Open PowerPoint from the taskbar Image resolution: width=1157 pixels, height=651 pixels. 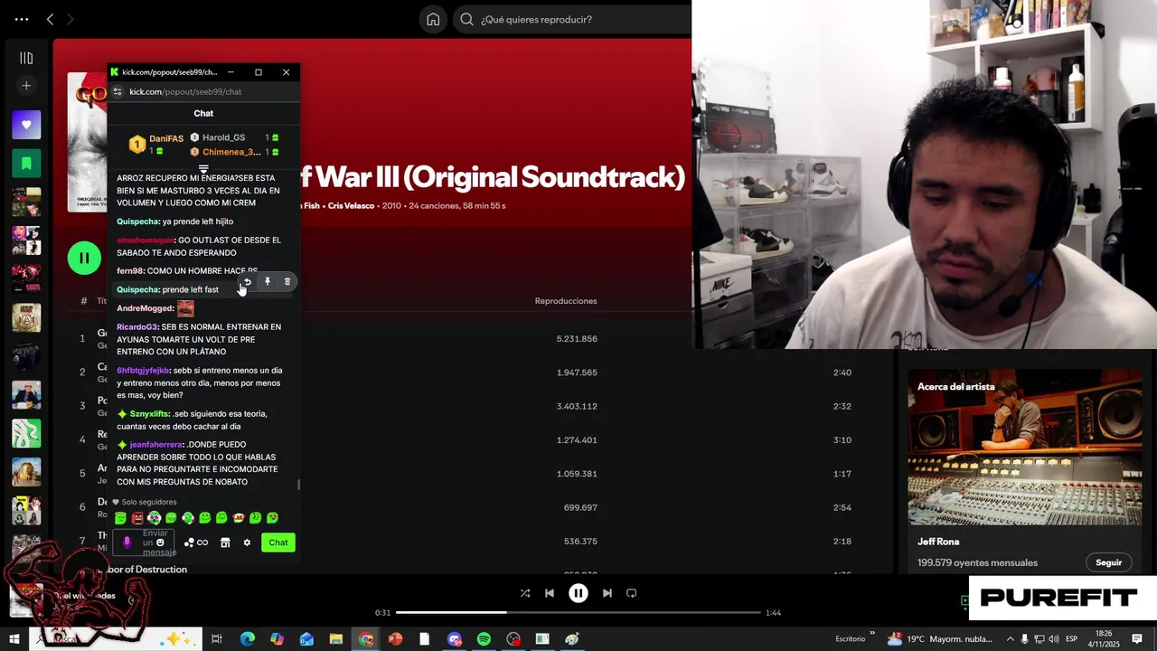point(395,639)
